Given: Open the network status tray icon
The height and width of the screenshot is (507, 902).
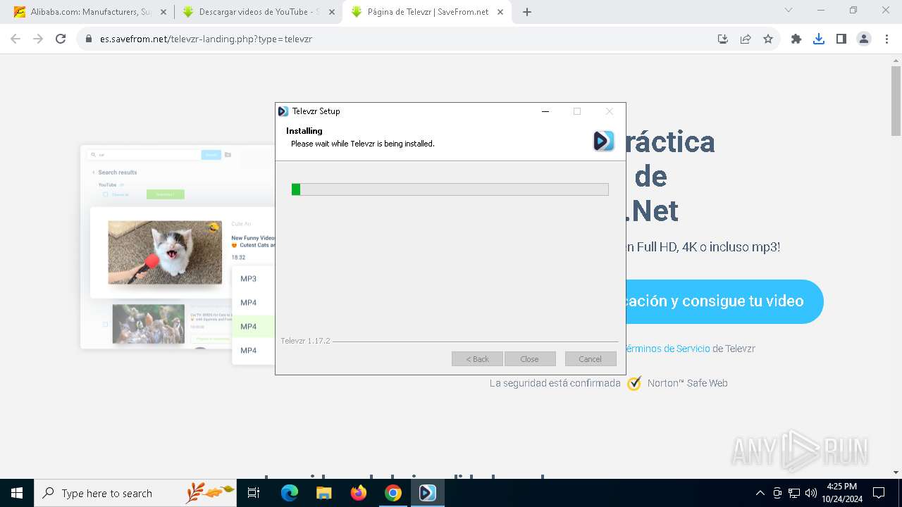Looking at the screenshot, I should (794, 493).
